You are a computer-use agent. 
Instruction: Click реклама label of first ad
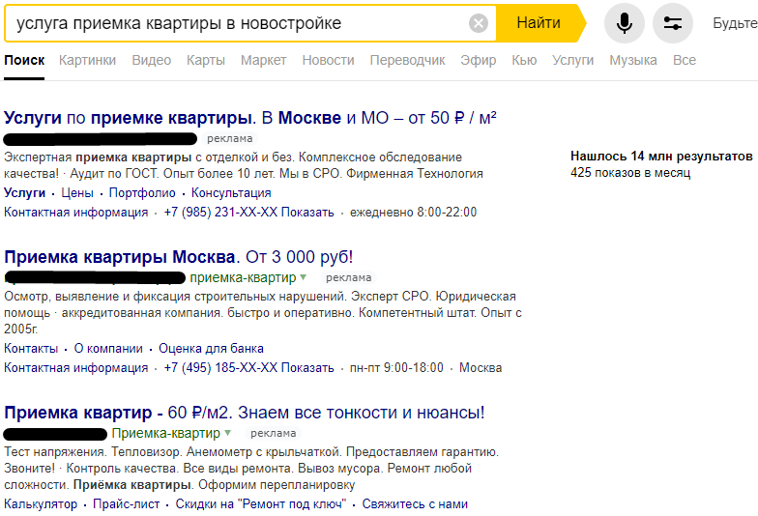click(230, 139)
